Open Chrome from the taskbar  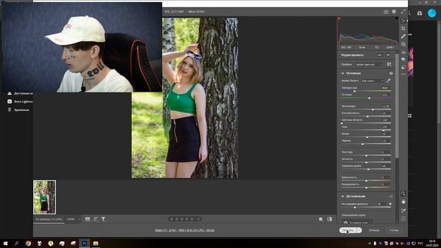tap(28, 243)
